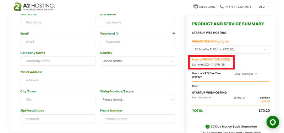The width and height of the screenshot is (284, 133).
Task: Click the struck-through $395.64 price
Action: click(x=265, y=98)
